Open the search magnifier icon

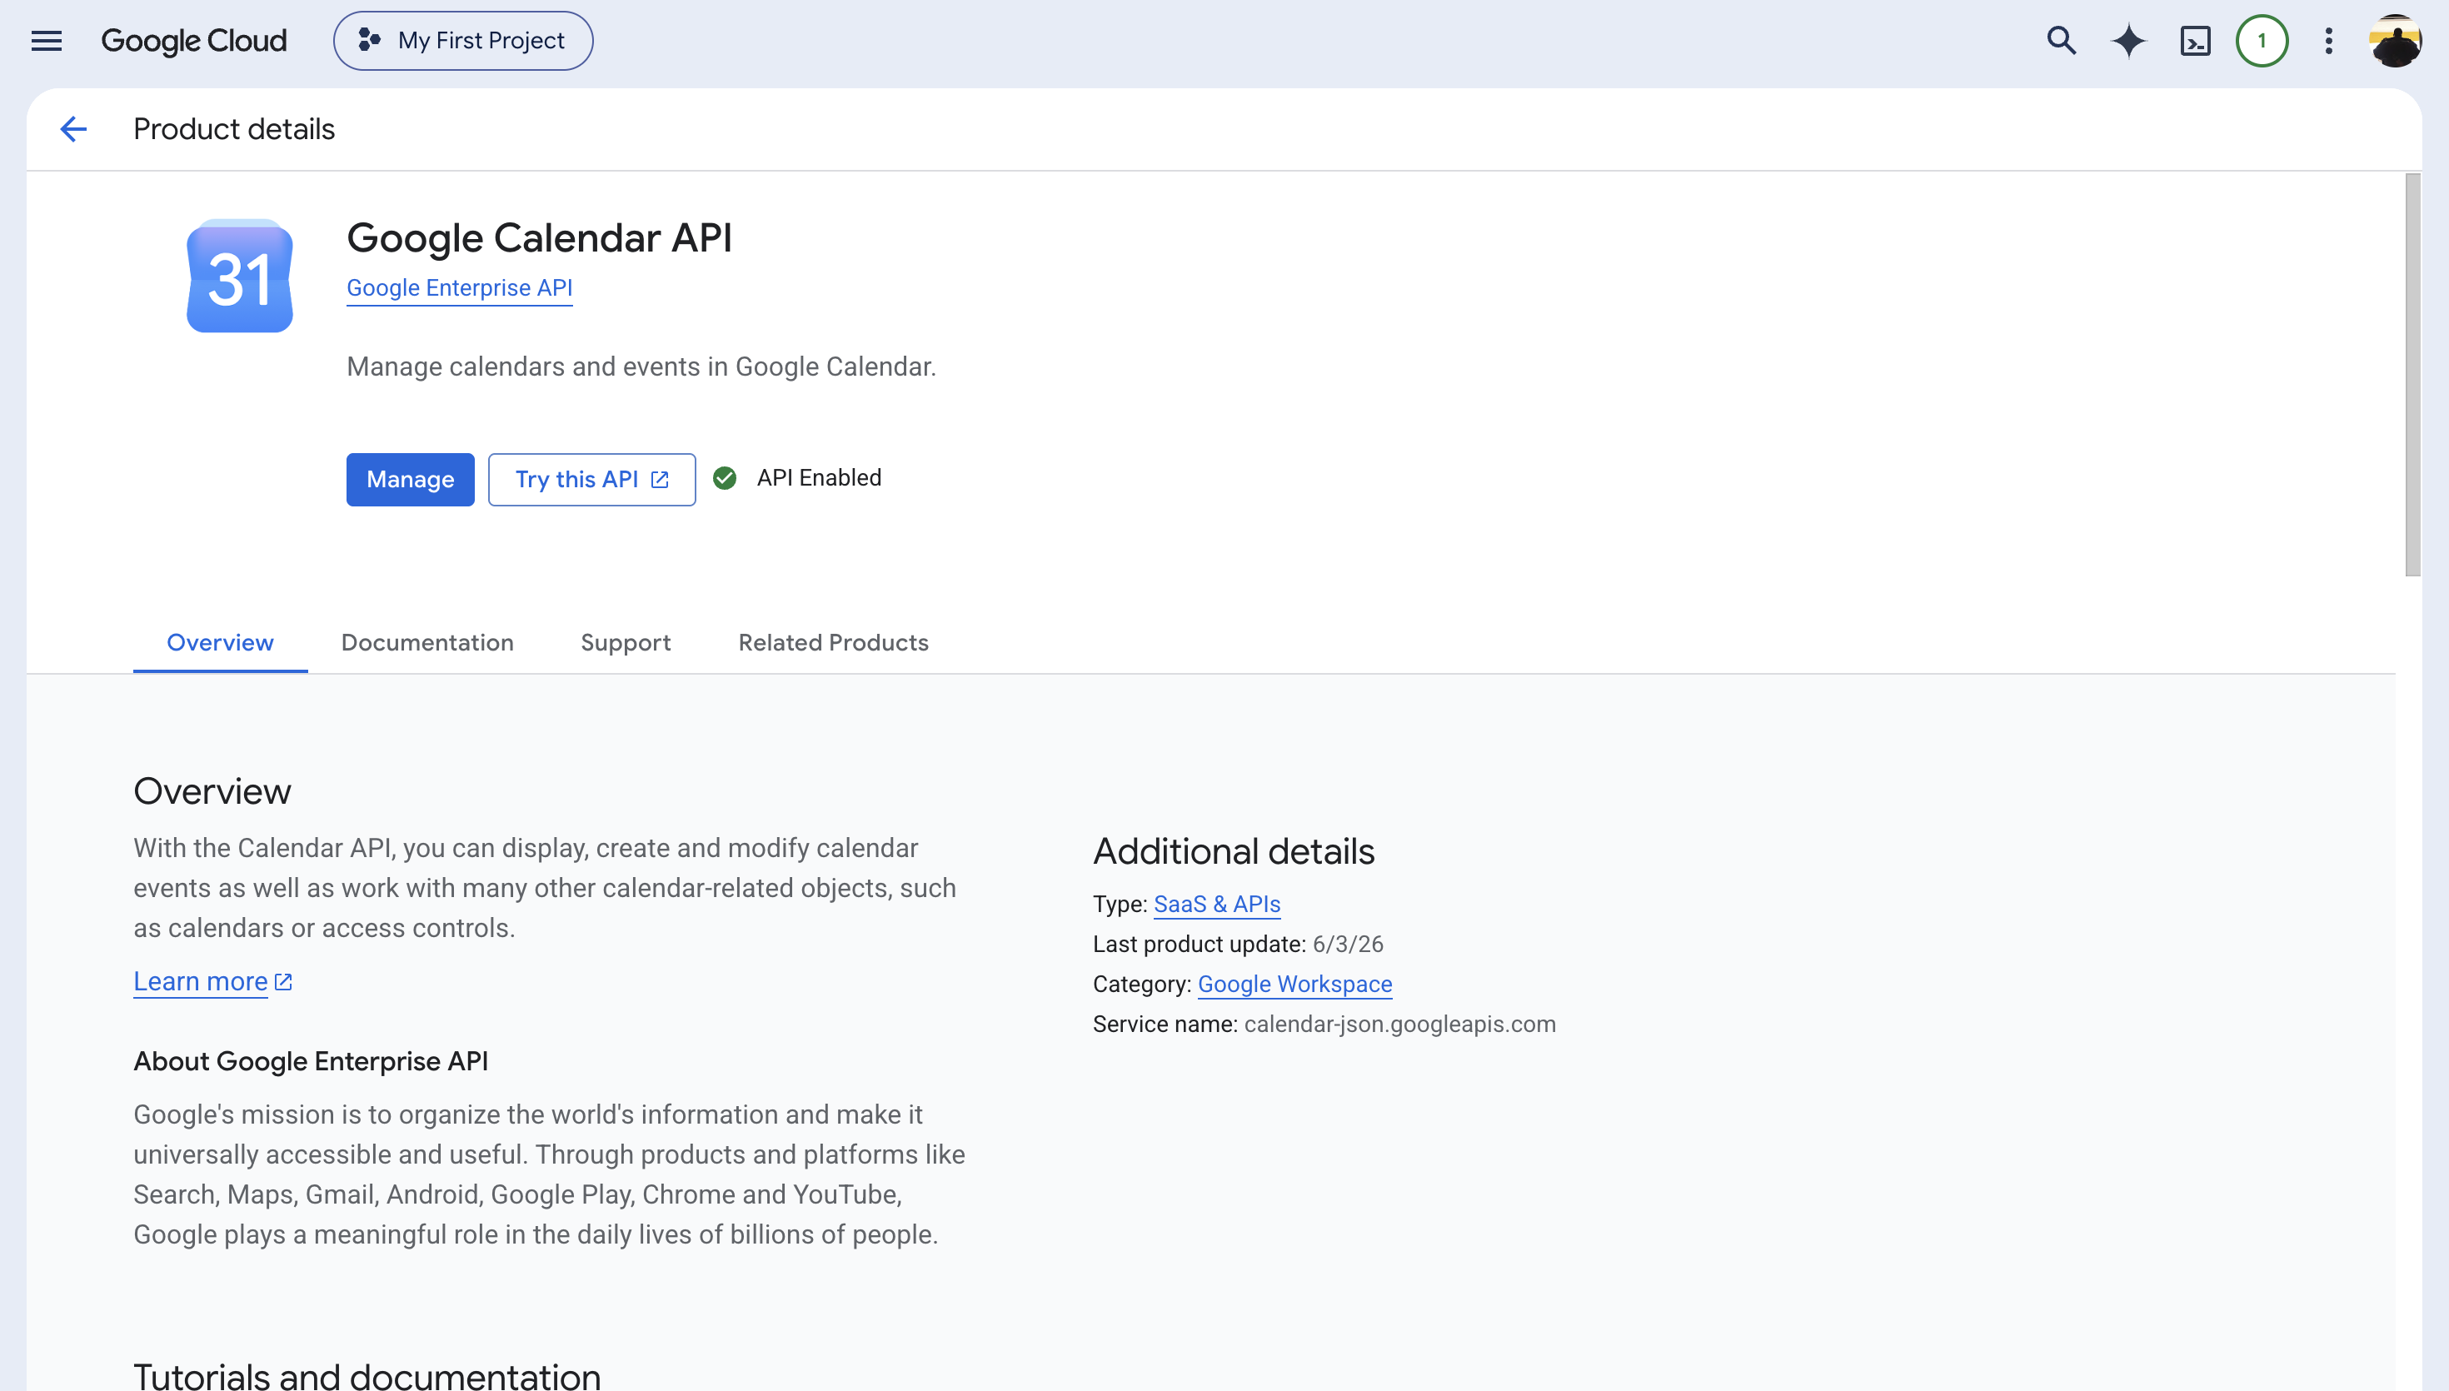2061,40
